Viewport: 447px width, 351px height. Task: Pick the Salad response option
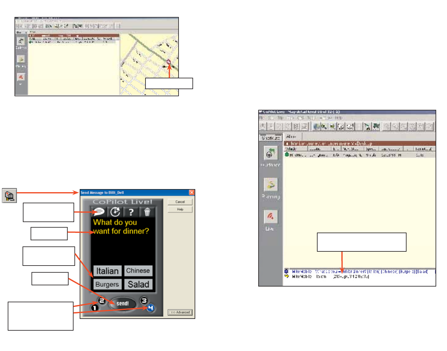point(138,284)
